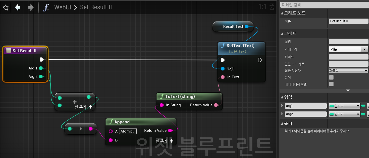Viewport: 369px width, 158px height.
Task: Open the 접근 지정자 dropdown showing 퍼블릭
Action: (348, 71)
